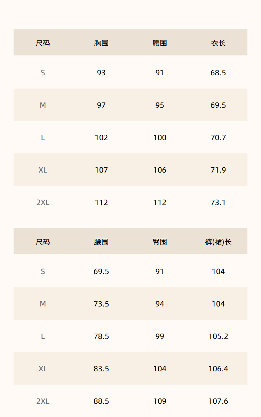Select the 78.5 waist cell

click(x=101, y=336)
